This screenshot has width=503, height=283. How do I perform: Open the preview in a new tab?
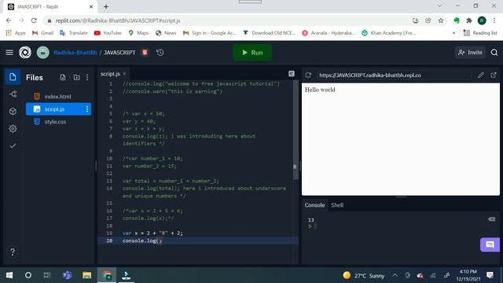[494, 75]
